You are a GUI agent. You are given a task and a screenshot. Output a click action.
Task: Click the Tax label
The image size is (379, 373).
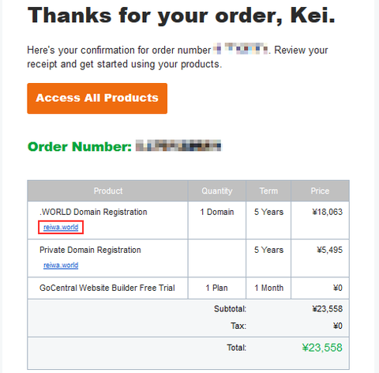coord(238,326)
